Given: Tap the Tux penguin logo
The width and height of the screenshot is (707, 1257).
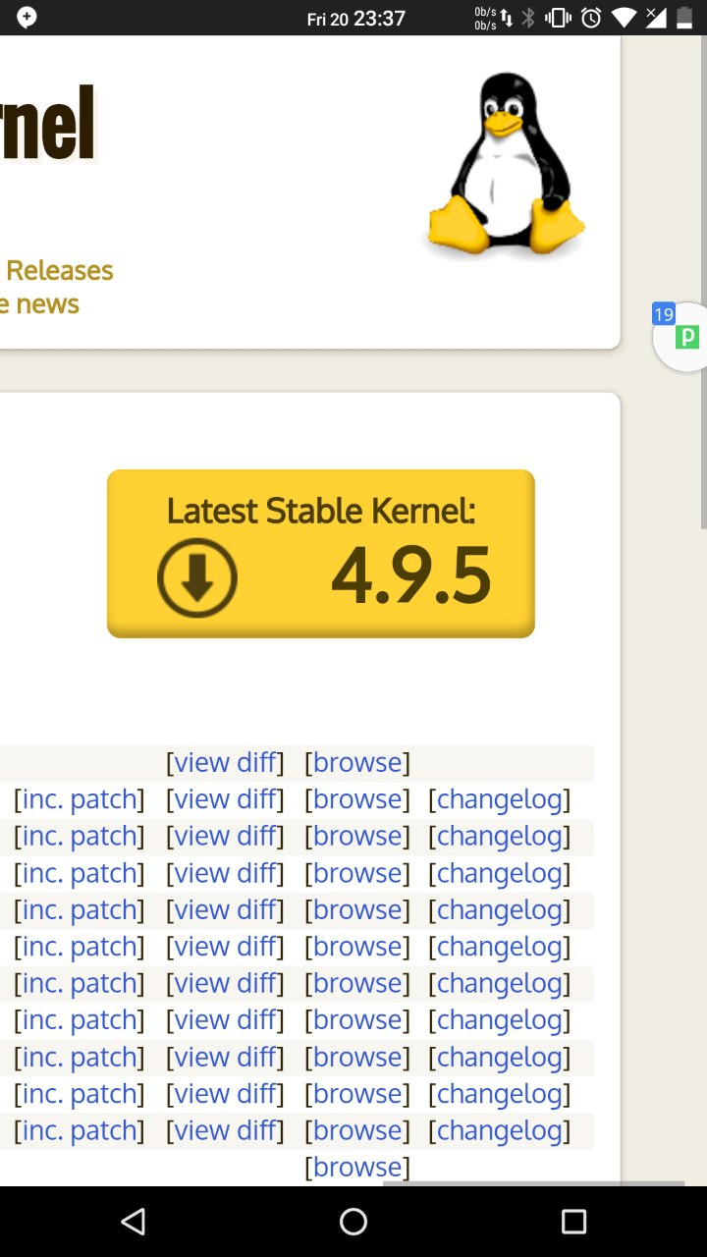Looking at the screenshot, I should pyautogui.click(x=506, y=163).
